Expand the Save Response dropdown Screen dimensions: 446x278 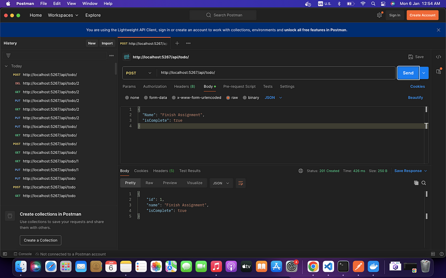tap(426, 171)
